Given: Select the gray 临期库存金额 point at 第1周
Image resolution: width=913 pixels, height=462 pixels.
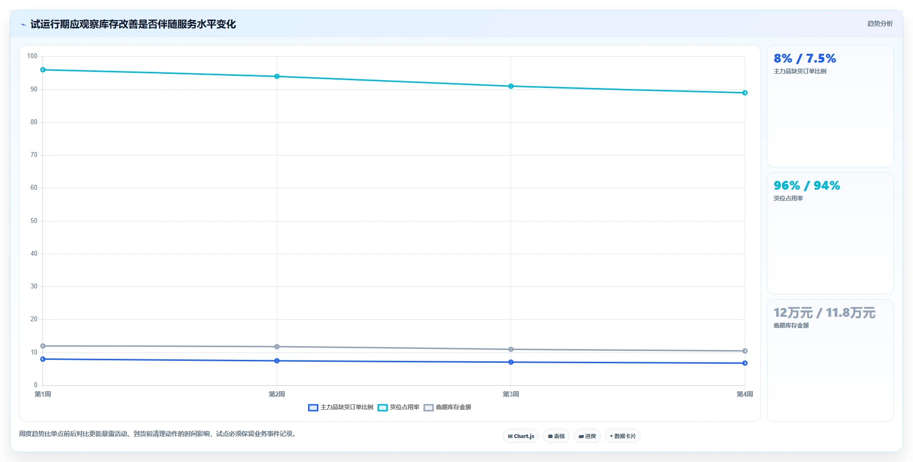Looking at the screenshot, I should pos(43,346).
